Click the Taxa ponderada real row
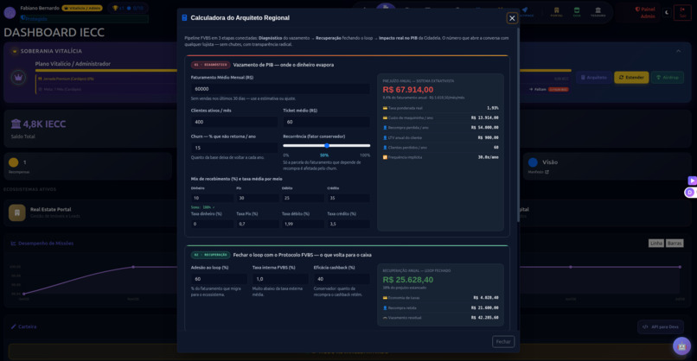Image resolution: width=697 pixels, height=361 pixels. (x=440, y=108)
